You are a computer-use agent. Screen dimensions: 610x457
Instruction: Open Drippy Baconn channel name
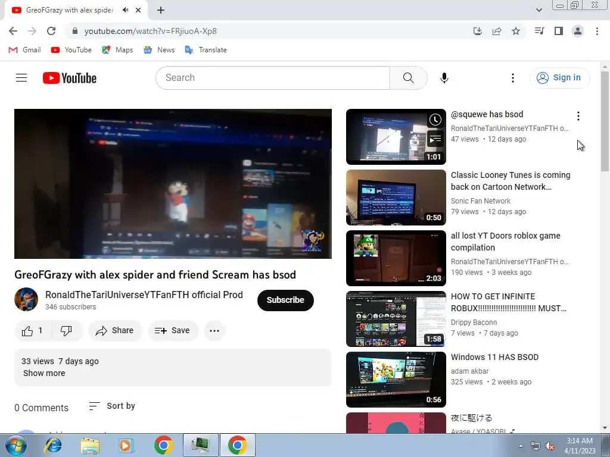pyautogui.click(x=474, y=322)
